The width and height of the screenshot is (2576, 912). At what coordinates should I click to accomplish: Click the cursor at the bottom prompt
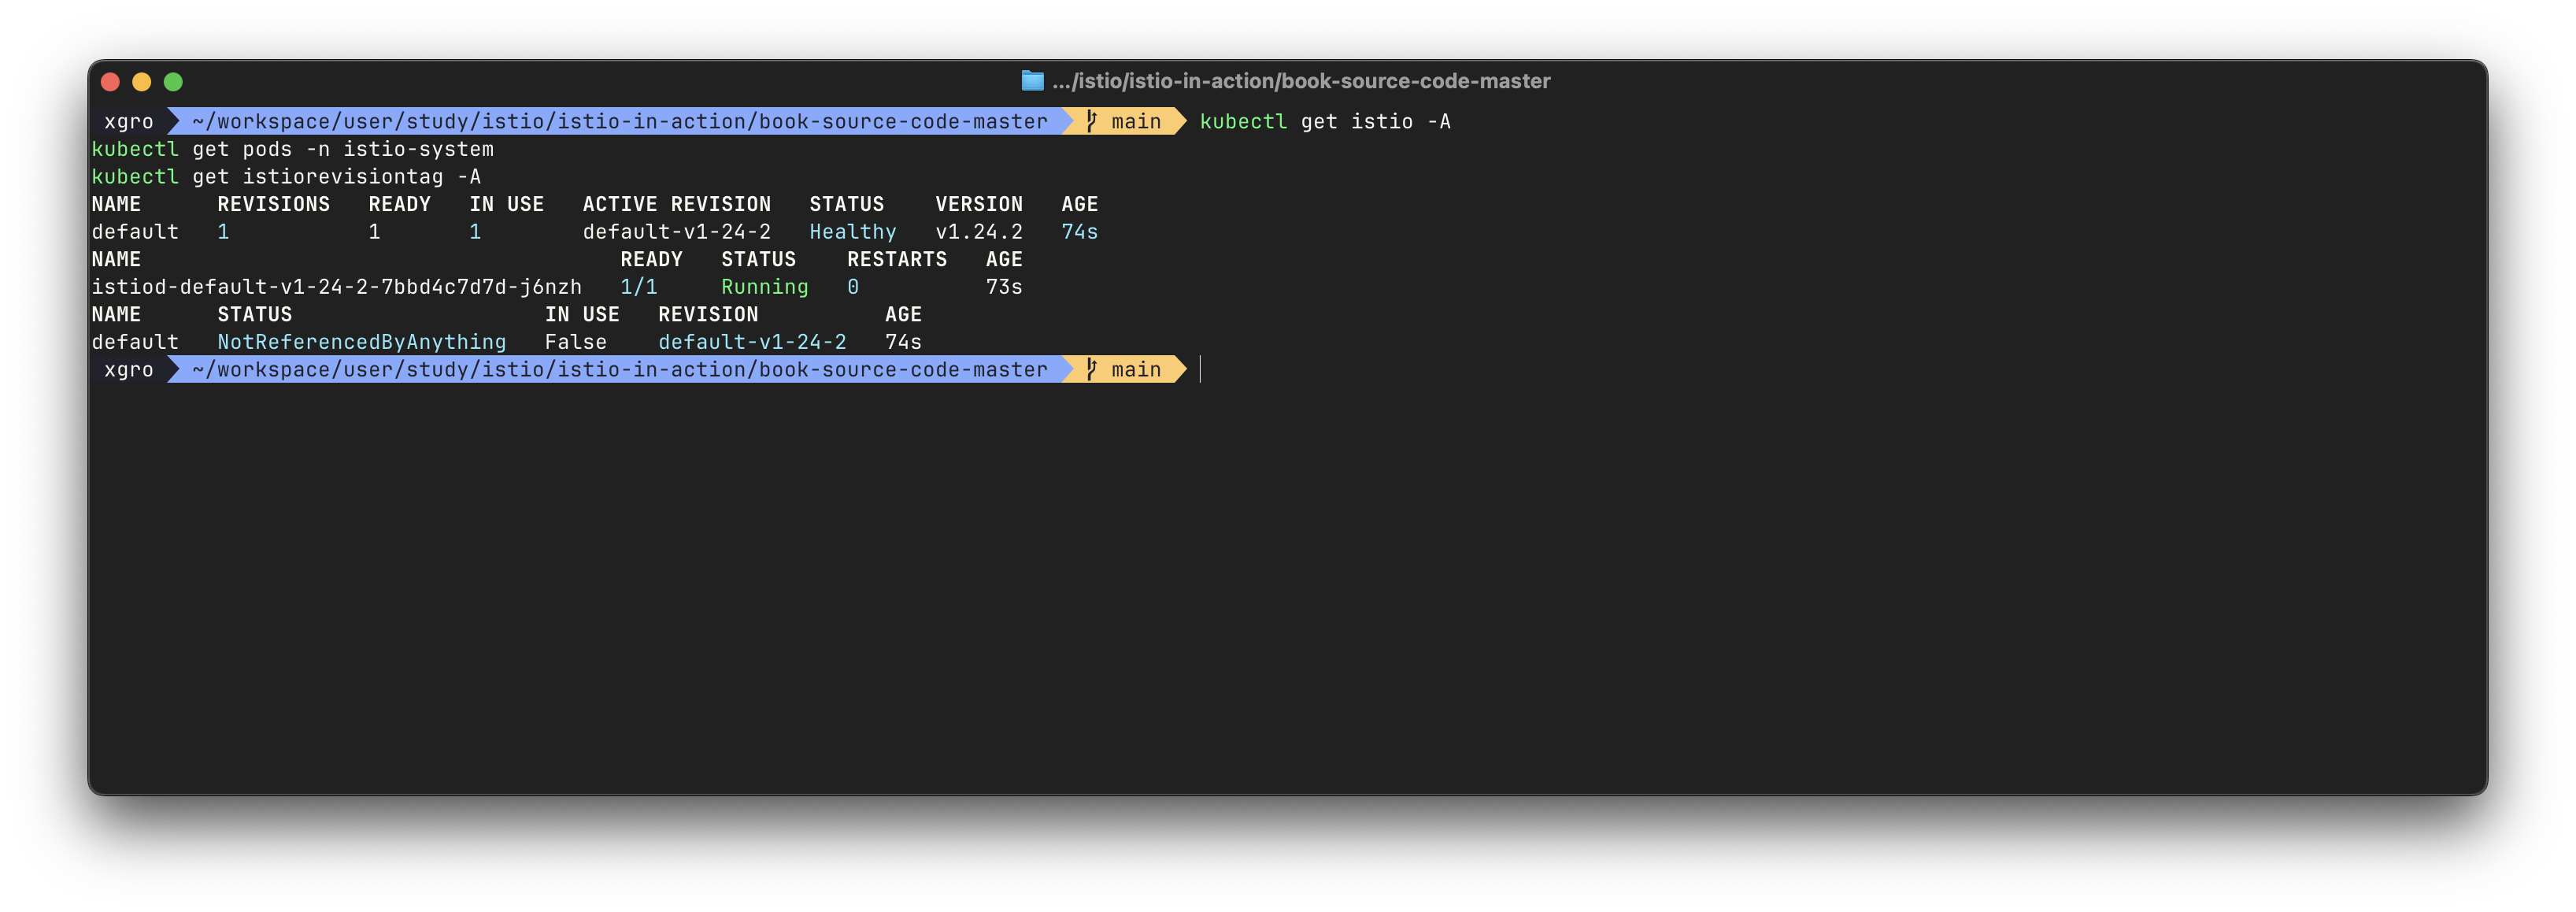(1200, 369)
